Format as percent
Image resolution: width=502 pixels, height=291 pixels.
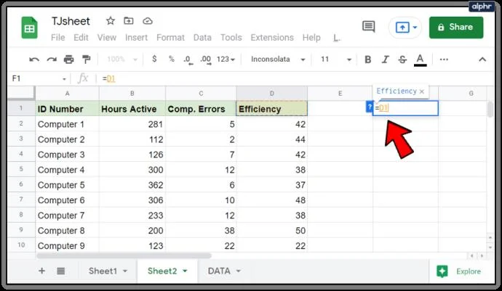click(x=172, y=59)
